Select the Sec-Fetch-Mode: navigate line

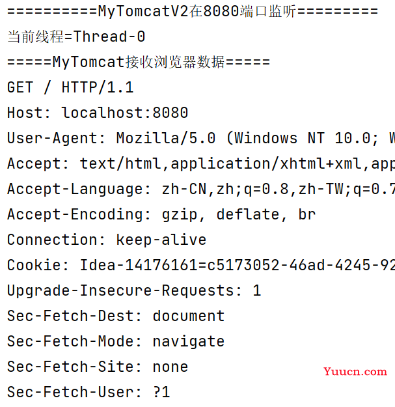click(116, 342)
